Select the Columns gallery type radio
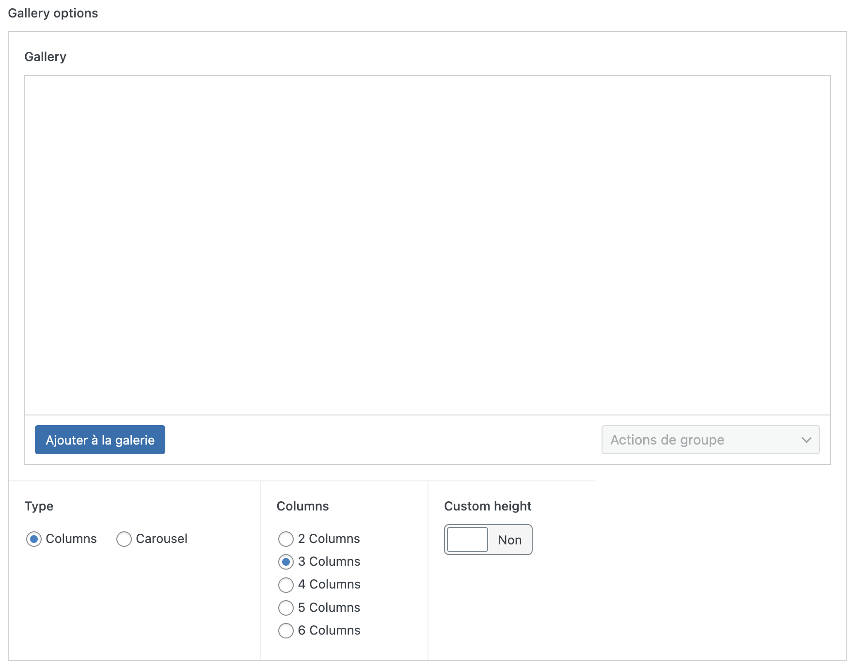The image size is (857, 669). point(34,539)
